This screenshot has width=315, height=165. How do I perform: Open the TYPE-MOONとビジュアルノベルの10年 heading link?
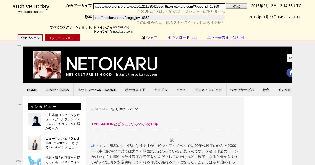point(125,124)
